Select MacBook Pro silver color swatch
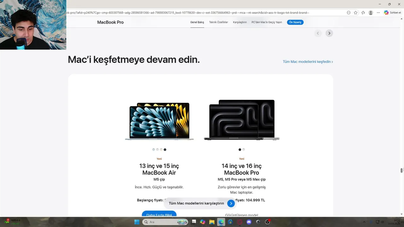The height and width of the screenshot is (227, 404). [244, 149]
